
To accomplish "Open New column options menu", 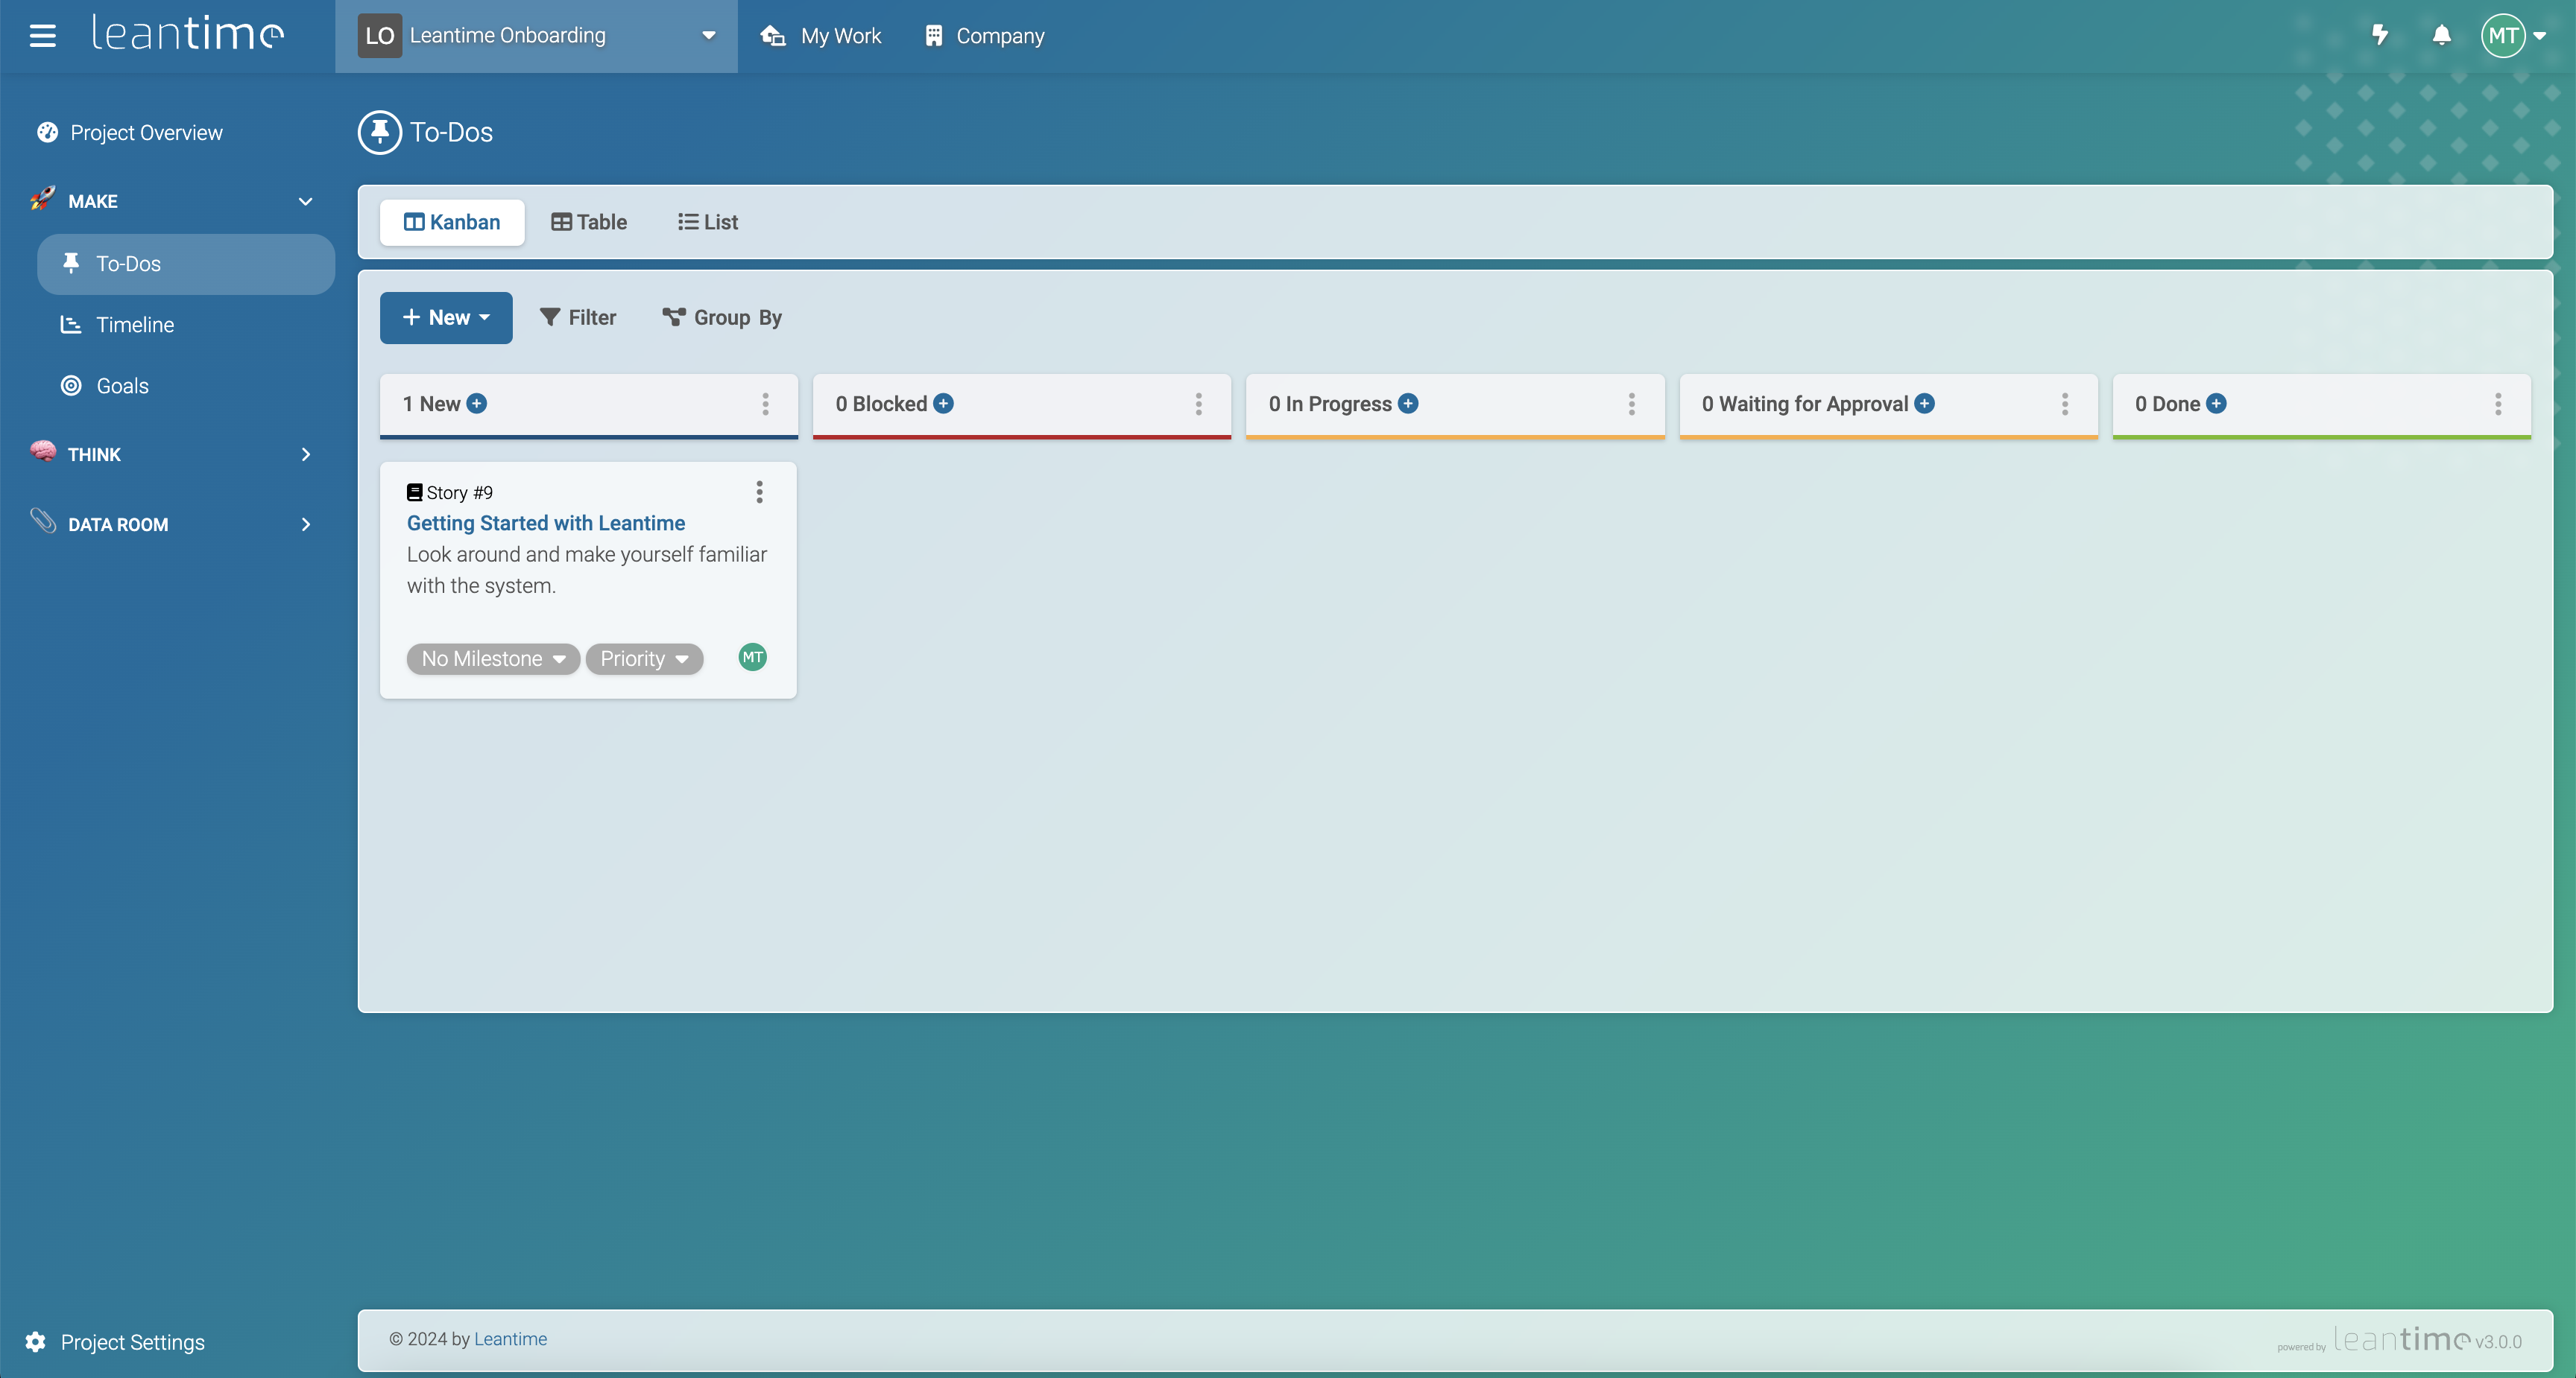I will pos(765,404).
